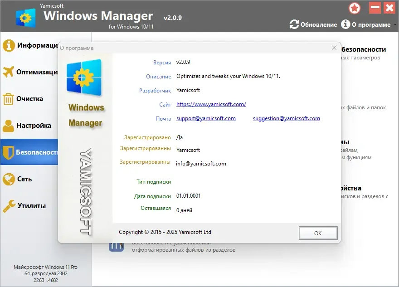Click the Обновление update button text
The height and width of the screenshot is (287, 399).
point(319,24)
